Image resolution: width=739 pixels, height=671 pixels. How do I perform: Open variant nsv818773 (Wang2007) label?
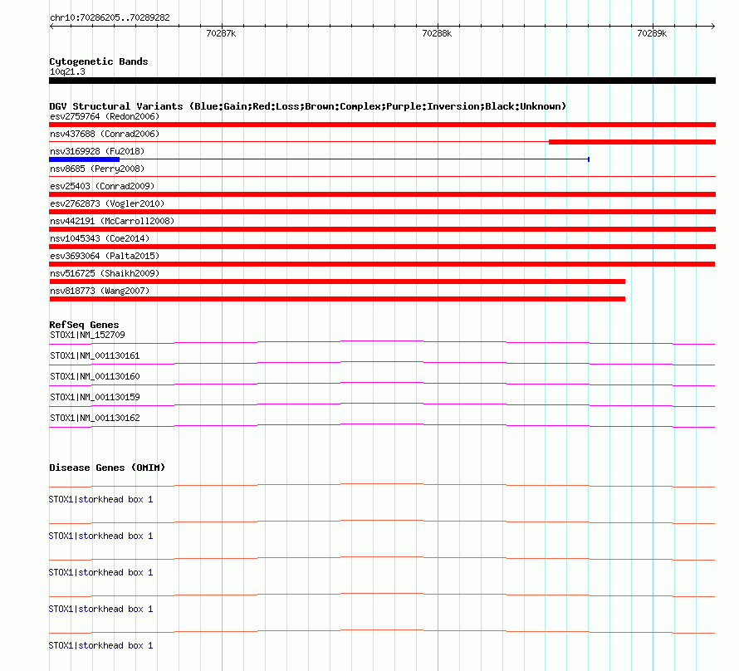100,291
